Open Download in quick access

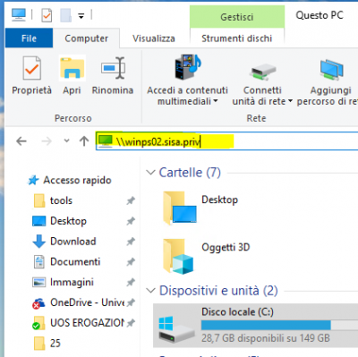(x=73, y=242)
